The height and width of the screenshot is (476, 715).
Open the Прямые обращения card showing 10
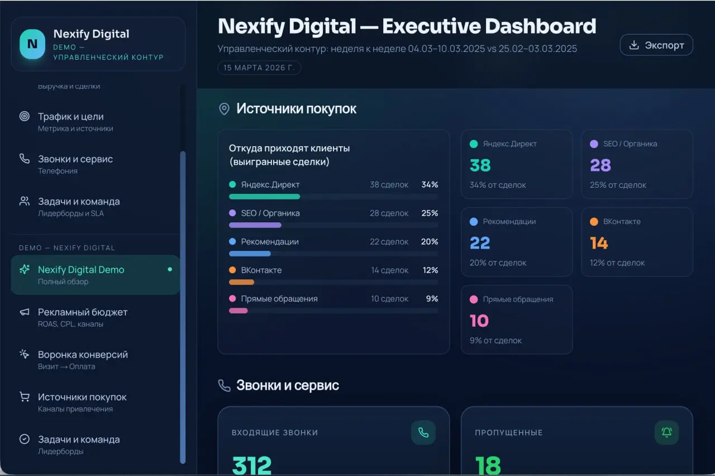click(x=517, y=320)
